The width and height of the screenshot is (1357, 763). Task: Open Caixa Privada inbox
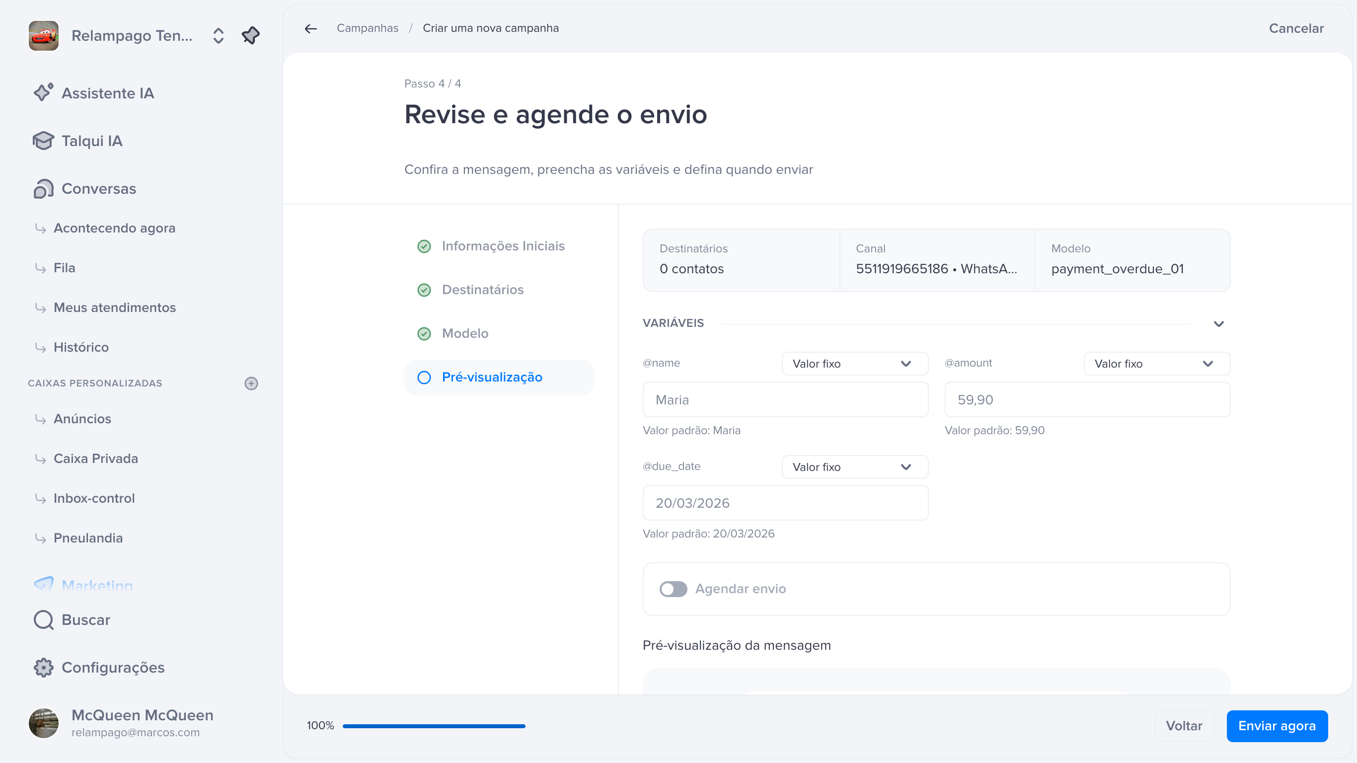(96, 458)
